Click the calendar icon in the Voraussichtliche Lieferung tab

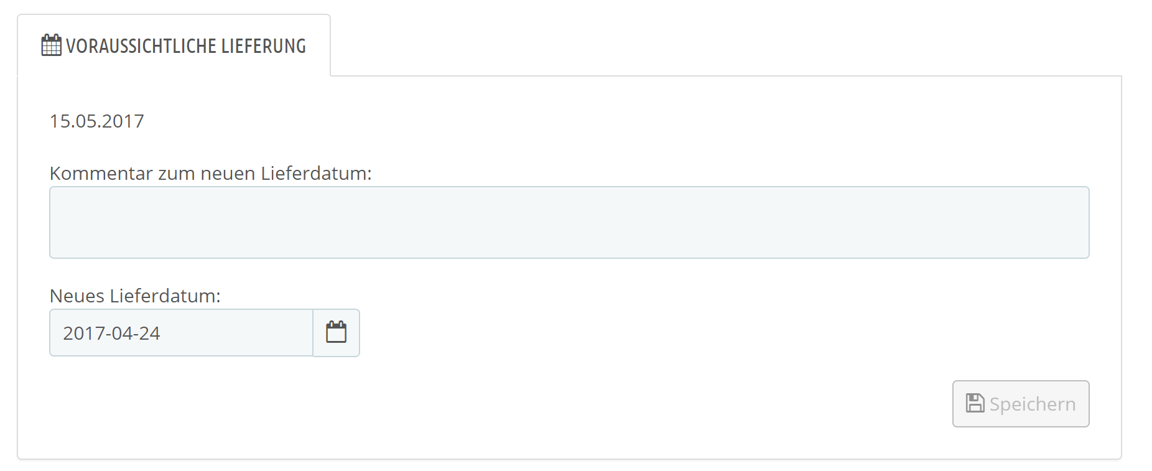(51, 45)
